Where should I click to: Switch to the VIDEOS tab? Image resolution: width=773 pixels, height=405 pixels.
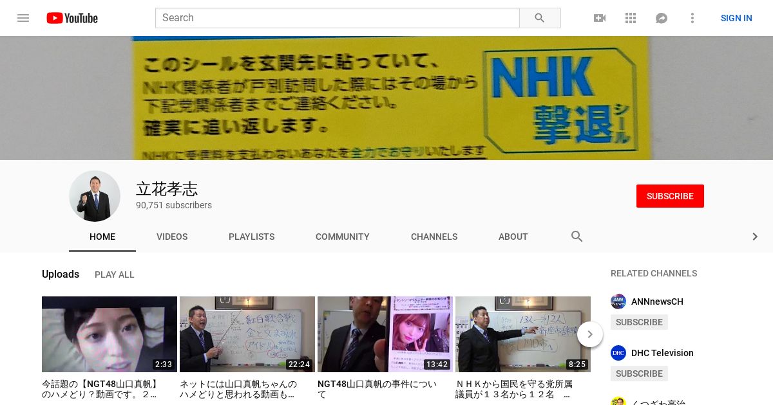tap(172, 237)
